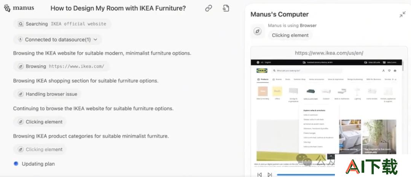Expand the Connected to datasource(1) chevron
Image resolution: width=411 pixels, height=177 pixels.
[x=96, y=40]
